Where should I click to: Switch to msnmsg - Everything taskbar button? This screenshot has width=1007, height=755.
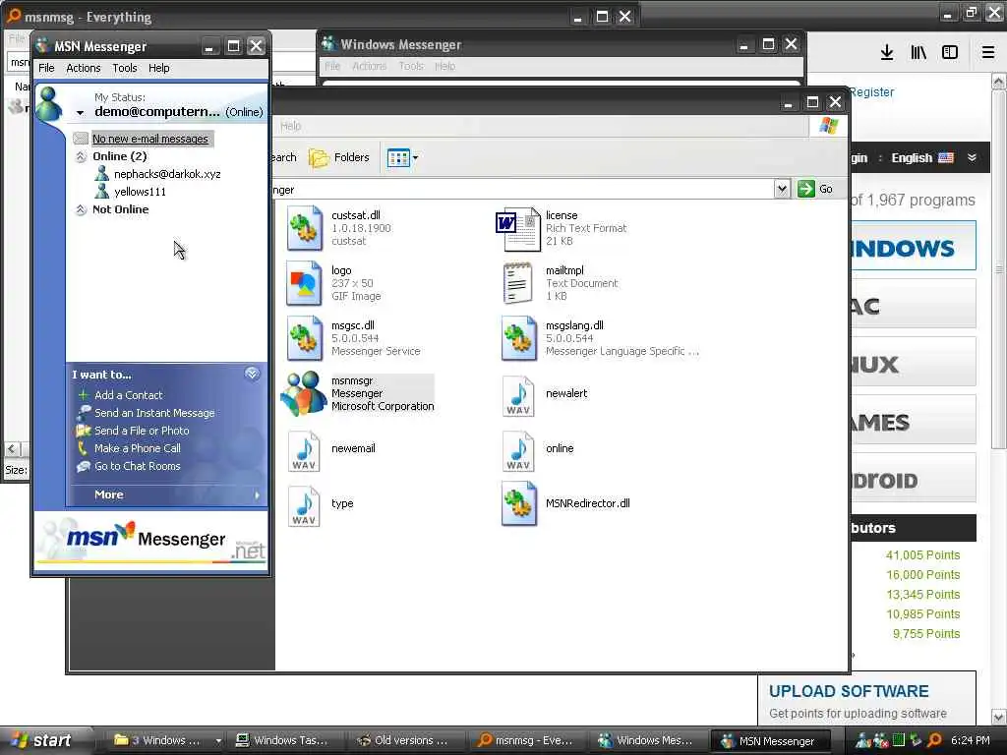click(x=525, y=740)
